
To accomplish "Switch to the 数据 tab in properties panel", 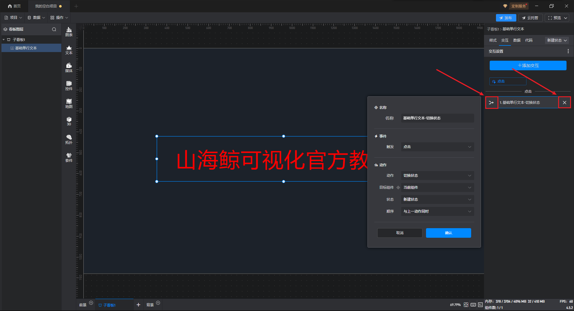I will pyautogui.click(x=517, y=40).
